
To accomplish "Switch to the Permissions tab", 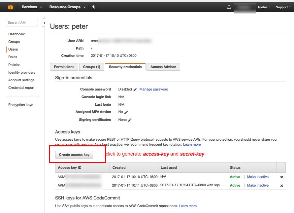I will pos(64,67).
